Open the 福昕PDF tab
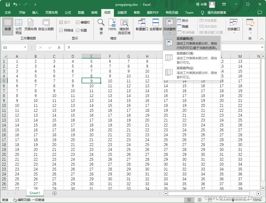The width and height of the screenshot is (266, 203). (153, 13)
